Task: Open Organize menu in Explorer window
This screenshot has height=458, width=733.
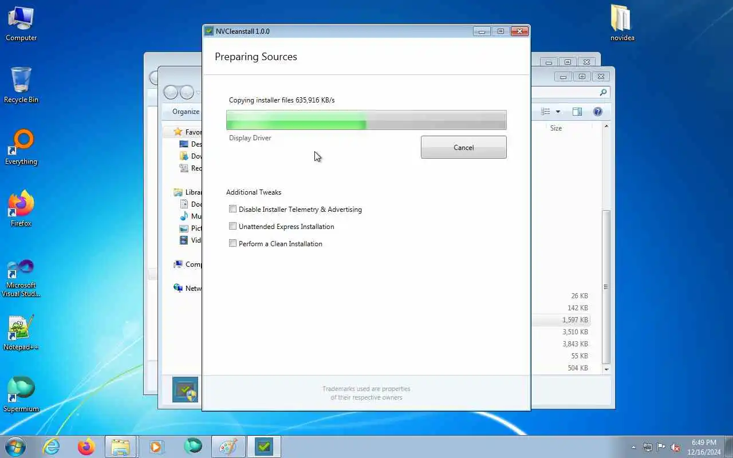Action: coord(186,112)
